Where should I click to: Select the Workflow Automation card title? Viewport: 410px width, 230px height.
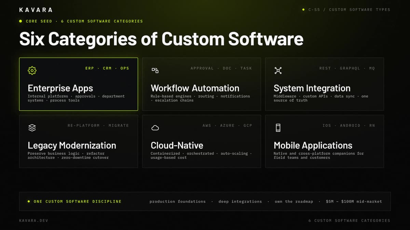pos(195,88)
